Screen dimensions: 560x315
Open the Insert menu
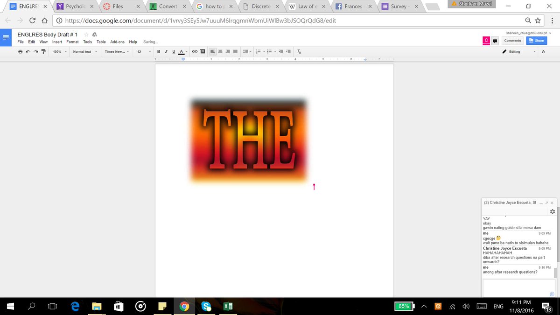tap(57, 42)
